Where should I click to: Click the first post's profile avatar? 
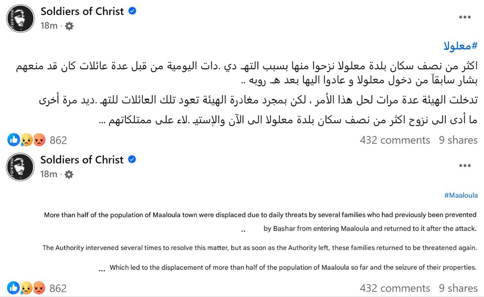tap(20, 18)
